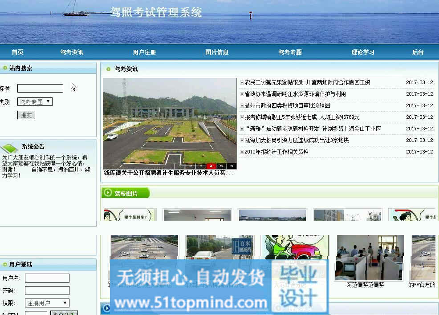Open news about 新雅 启动新能源新材料开发
This screenshot has width=439, height=315.
click(313, 129)
